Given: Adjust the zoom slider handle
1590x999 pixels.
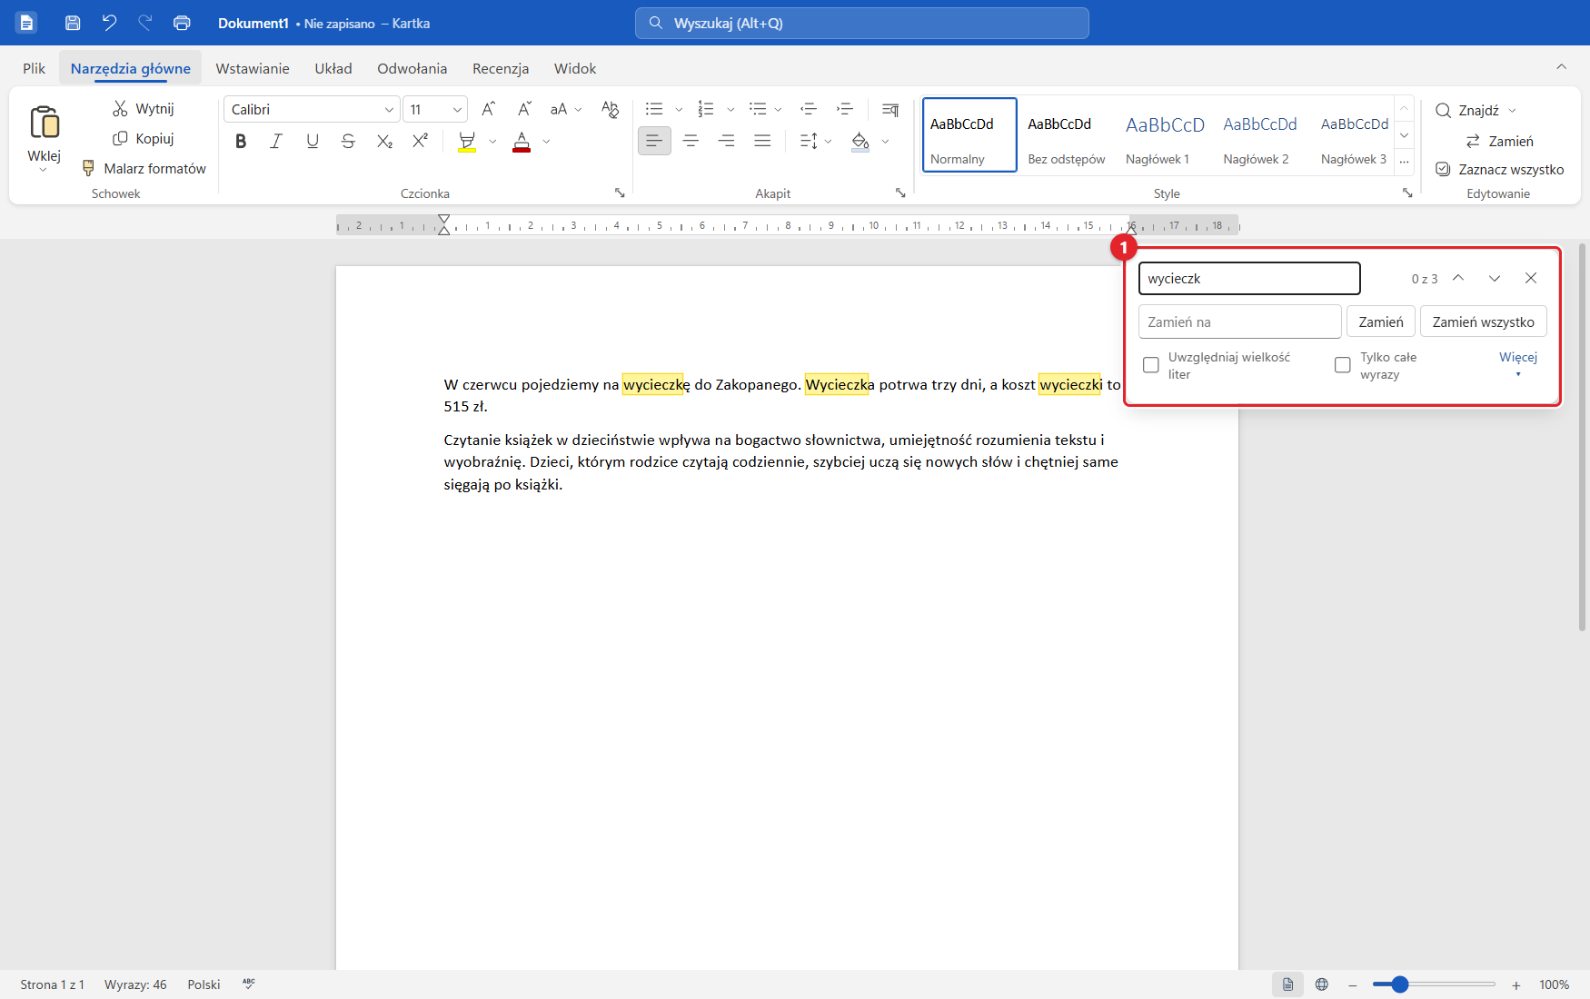Looking at the screenshot, I should (1400, 984).
